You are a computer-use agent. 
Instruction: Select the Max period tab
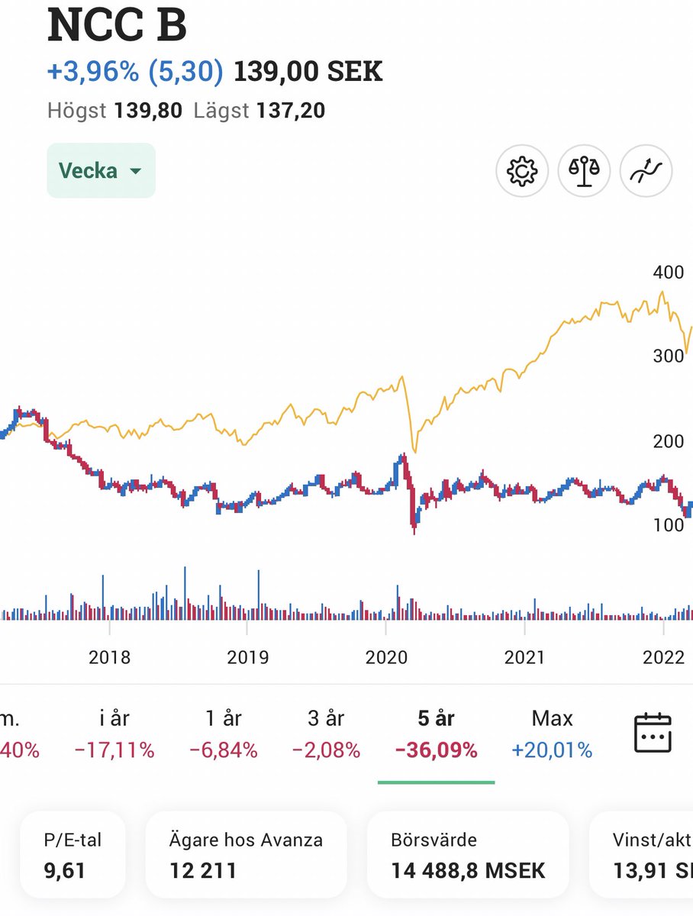tap(552, 734)
